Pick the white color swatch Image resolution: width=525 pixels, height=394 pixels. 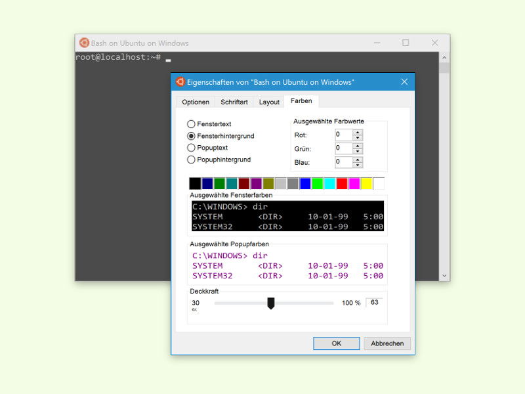tap(379, 184)
